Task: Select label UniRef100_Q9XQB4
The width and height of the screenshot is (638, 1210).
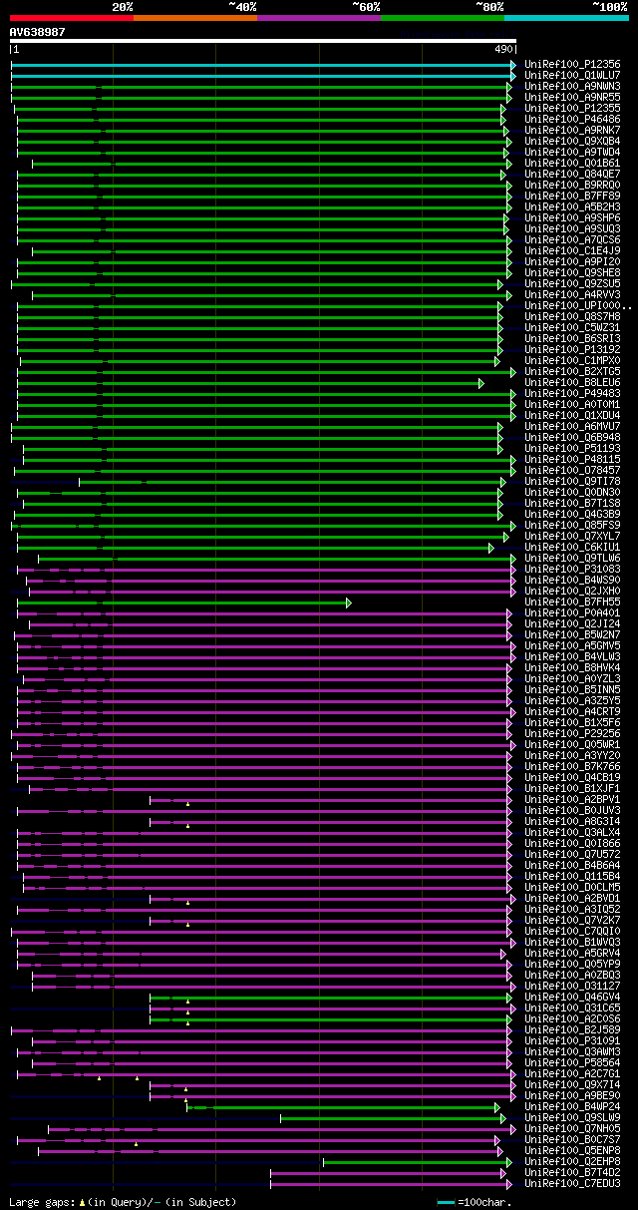Action: [572, 141]
